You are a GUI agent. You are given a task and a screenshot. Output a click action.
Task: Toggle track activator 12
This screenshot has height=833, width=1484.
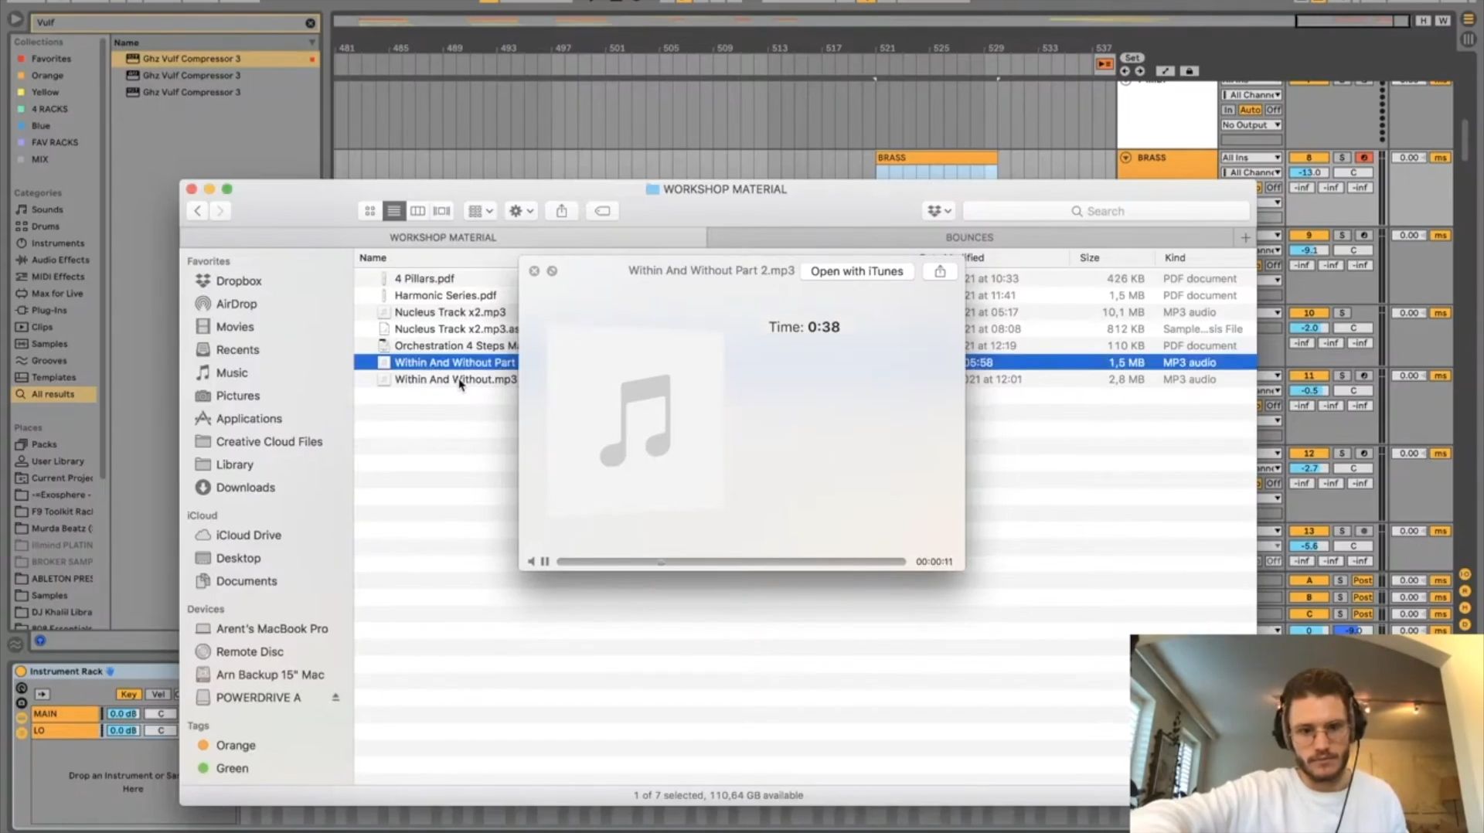pos(1309,454)
